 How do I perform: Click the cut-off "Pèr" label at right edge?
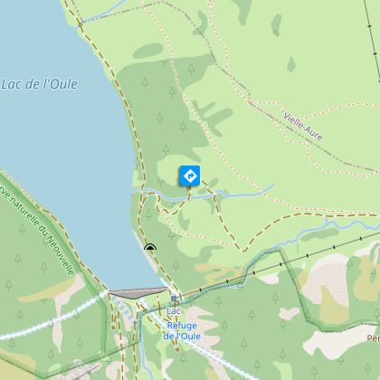pyautogui.click(x=374, y=338)
